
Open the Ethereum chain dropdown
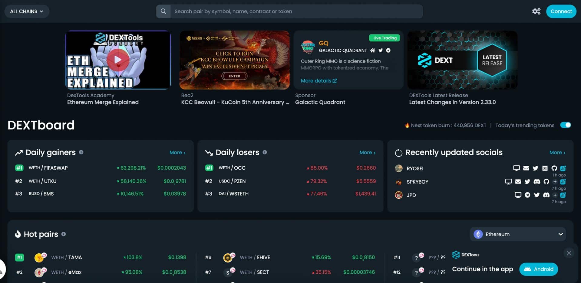[x=518, y=234]
